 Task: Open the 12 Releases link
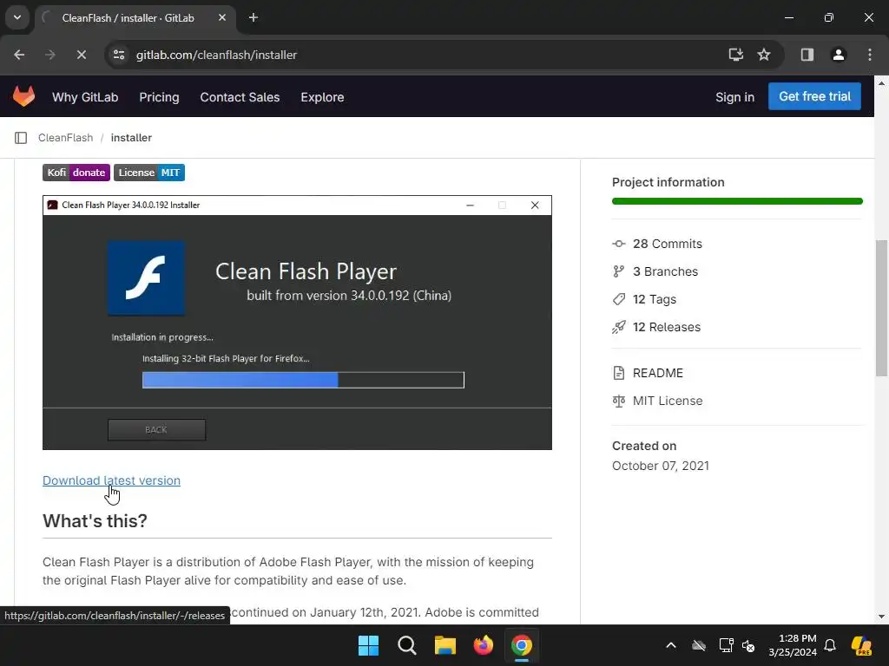666,327
